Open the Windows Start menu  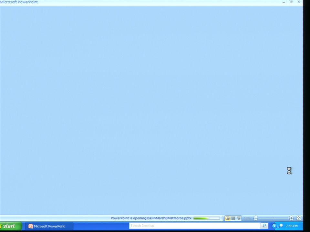[x=10, y=226]
